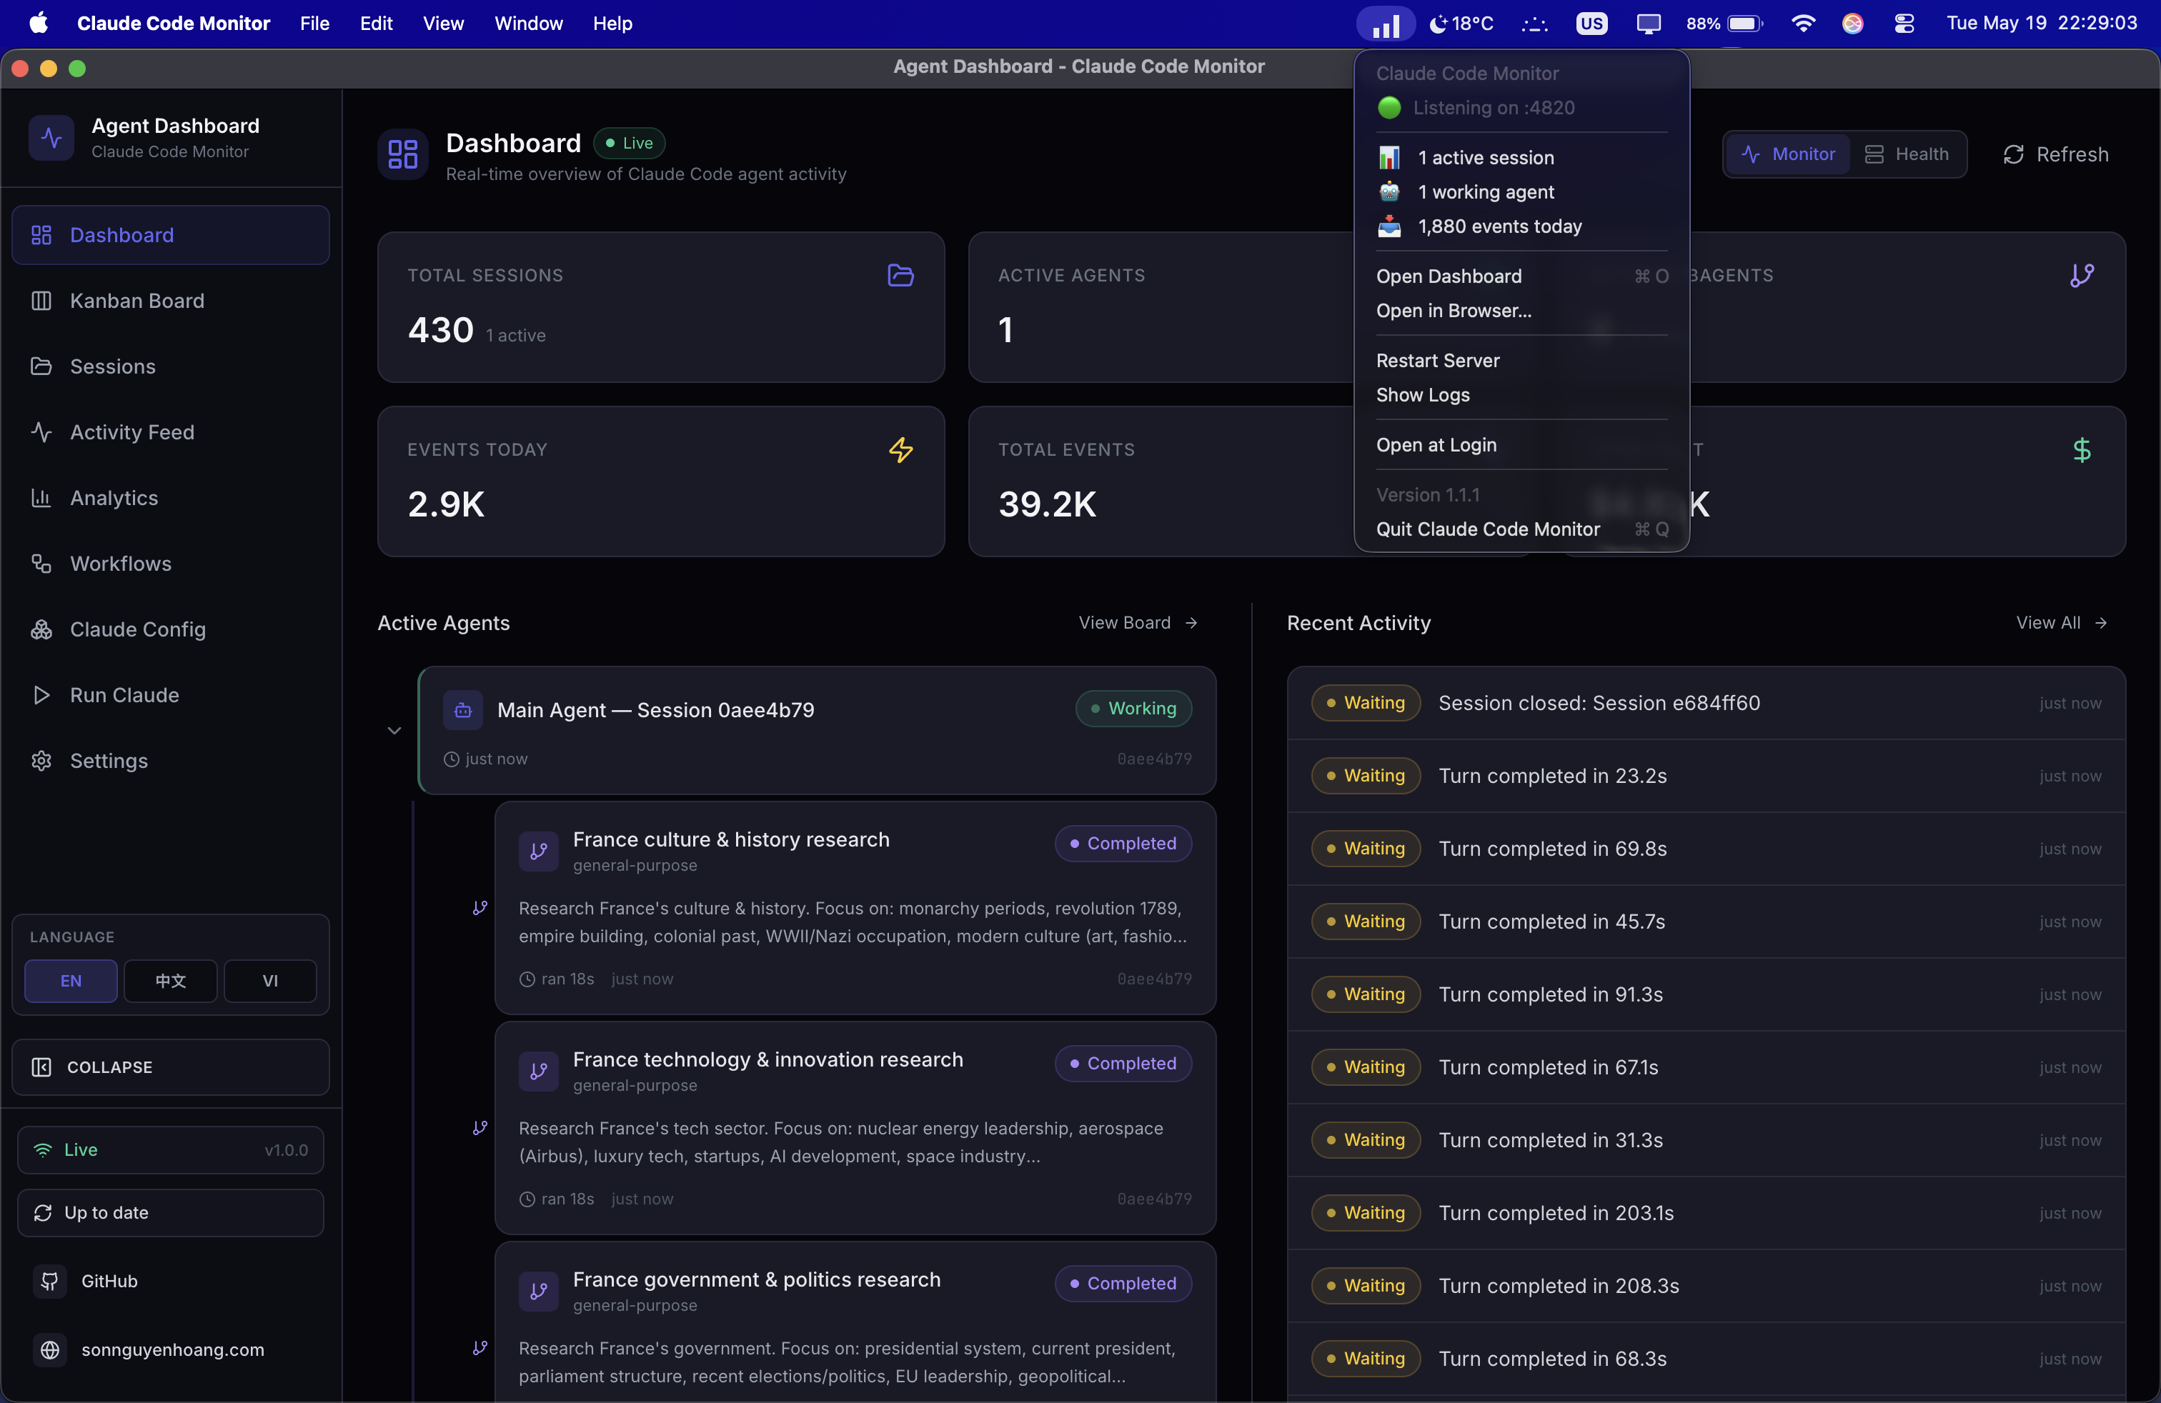The image size is (2161, 1403).
Task: Click the Kanban Board sidebar icon
Action: click(41, 300)
